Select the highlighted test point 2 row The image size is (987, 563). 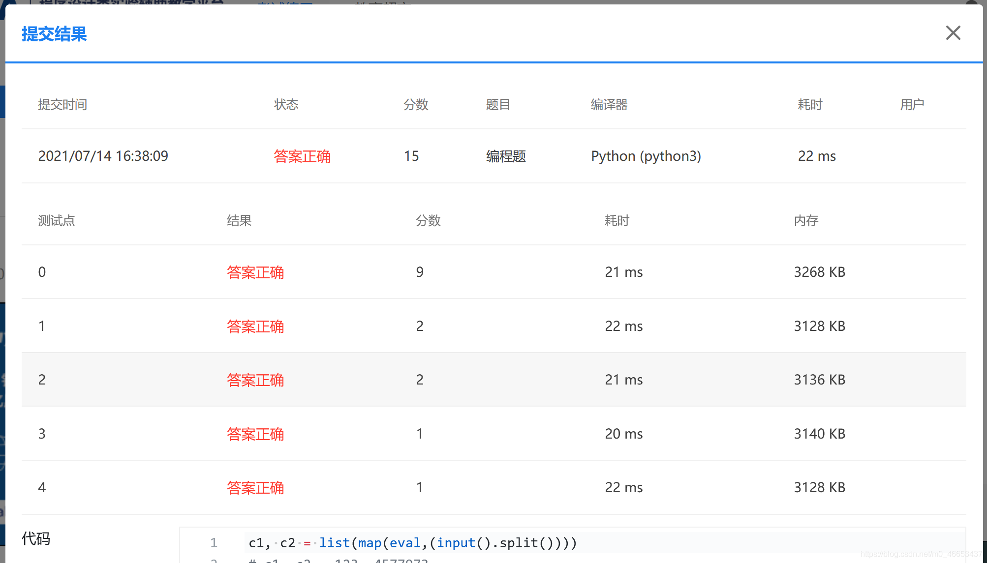coord(255,380)
